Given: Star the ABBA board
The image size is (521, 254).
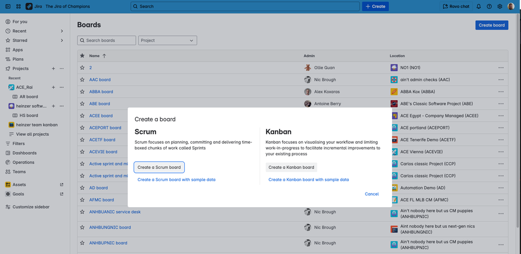Looking at the screenshot, I should [x=82, y=92].
